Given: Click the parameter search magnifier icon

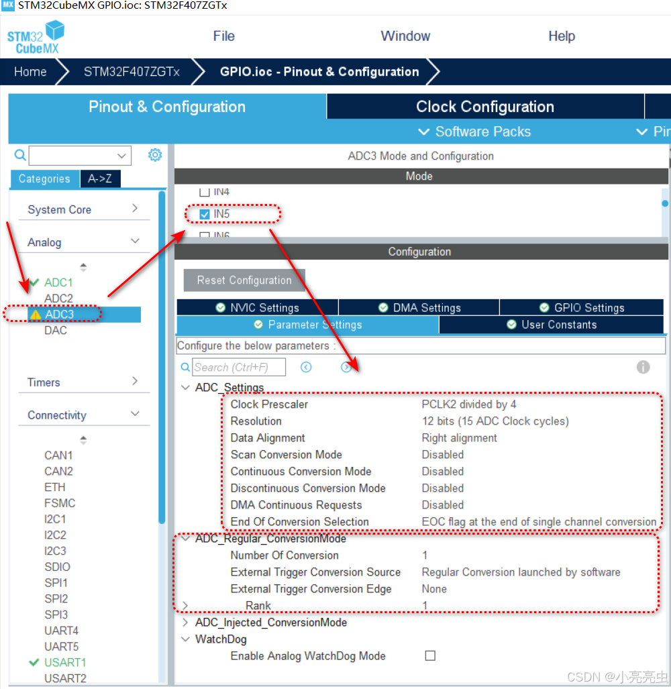Looking at the screenshot, I should pyautogui.click(x=185, y=367).
